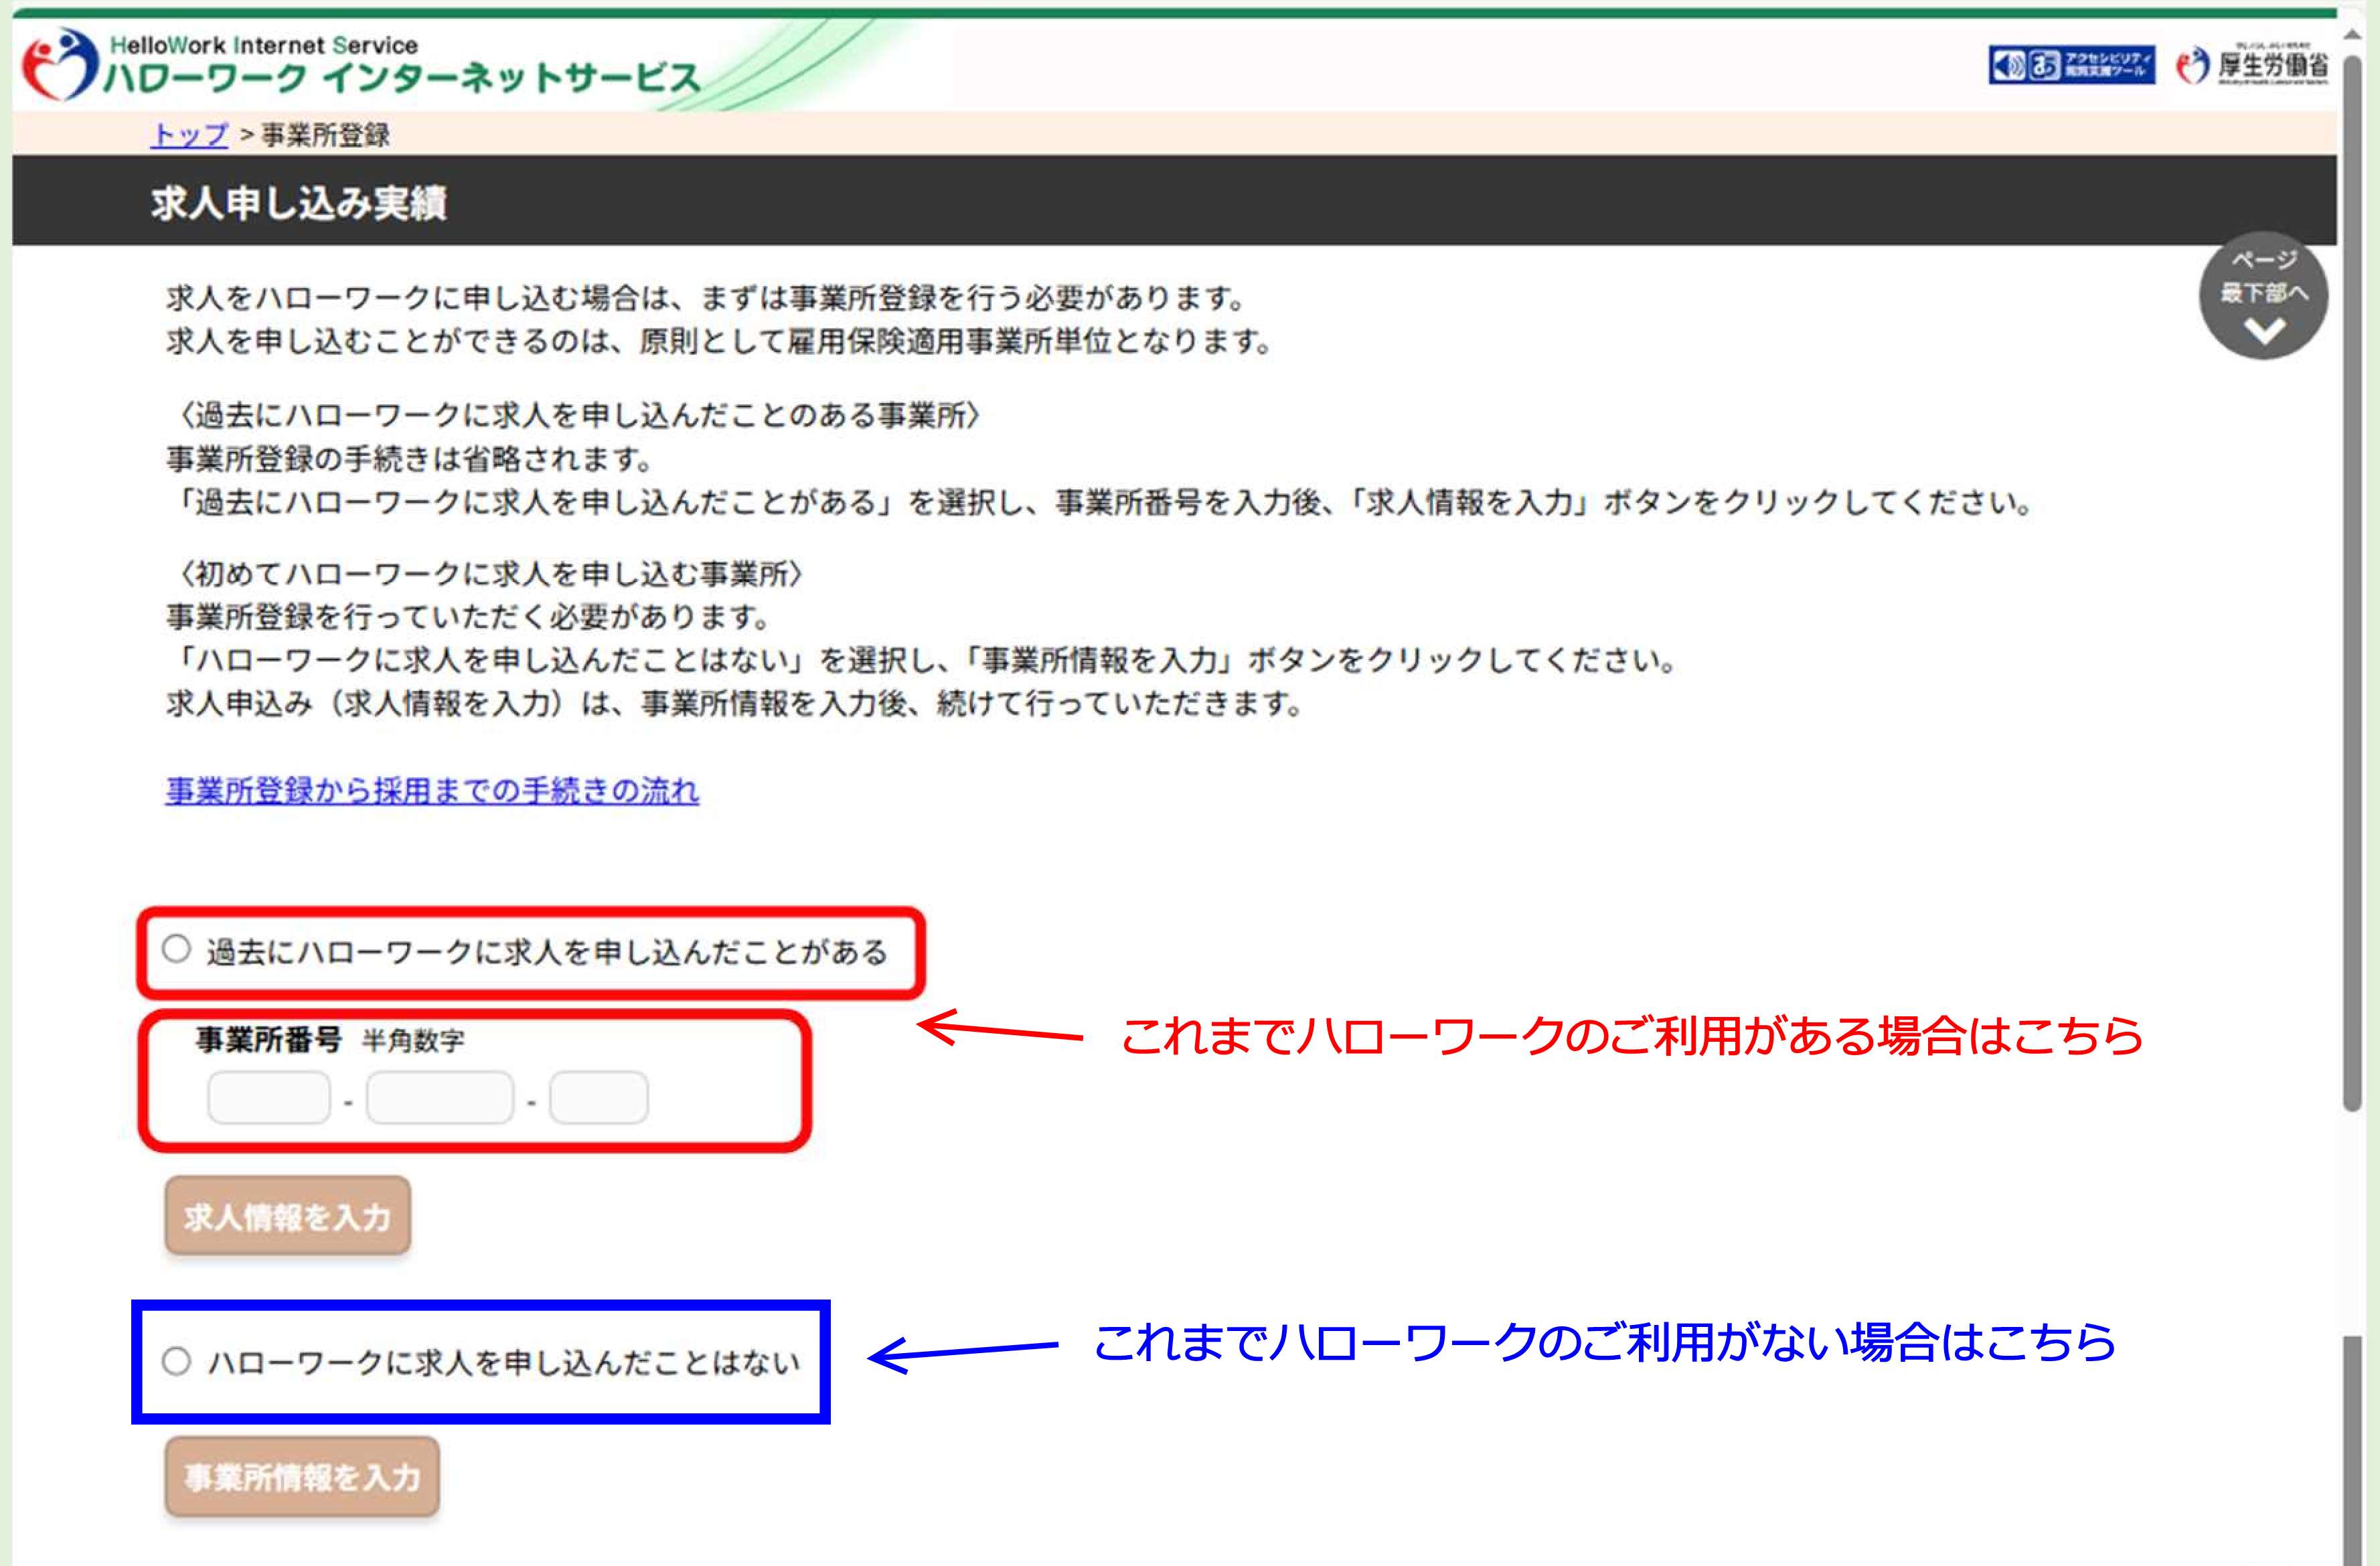Focus the last 事業所番号 input box

(598, 1097)
